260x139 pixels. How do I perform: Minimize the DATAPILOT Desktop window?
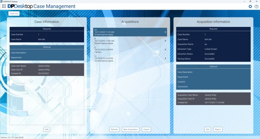244,2
